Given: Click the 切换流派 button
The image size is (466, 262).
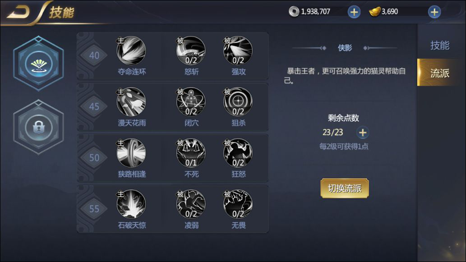Looking at the screenshot, I should click(345, 188).
